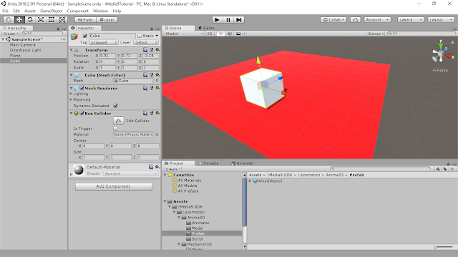Toggle the Is Trigger checkbox
The width and height of the screenshot is (458, 257).
pyautogui.click(x=115, y=128)
